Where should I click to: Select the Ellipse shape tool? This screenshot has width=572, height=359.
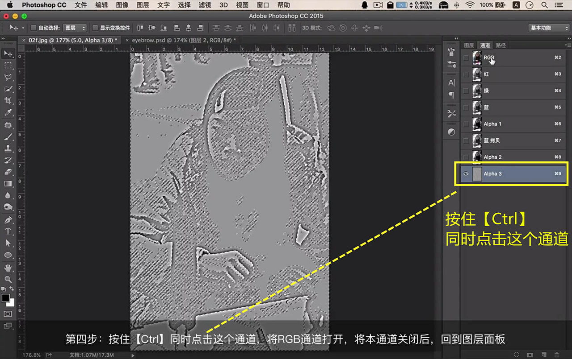pyautogui.click(x=8, y=255)
